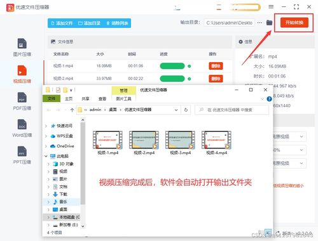Click the three-dots browse output directory button

259,23
